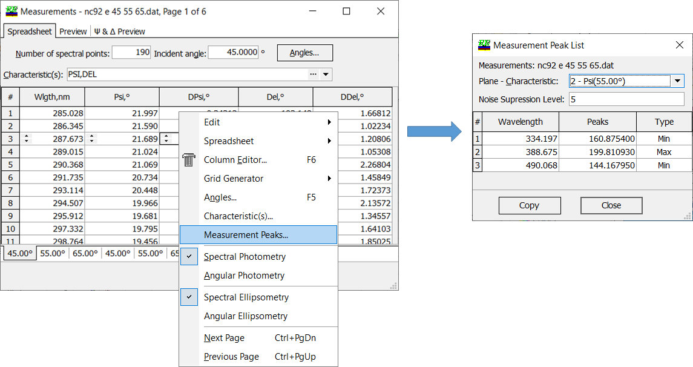The image size is (693, 367).
Task: Select peak wavelength cell 490.068
Action: coord(521,165)
